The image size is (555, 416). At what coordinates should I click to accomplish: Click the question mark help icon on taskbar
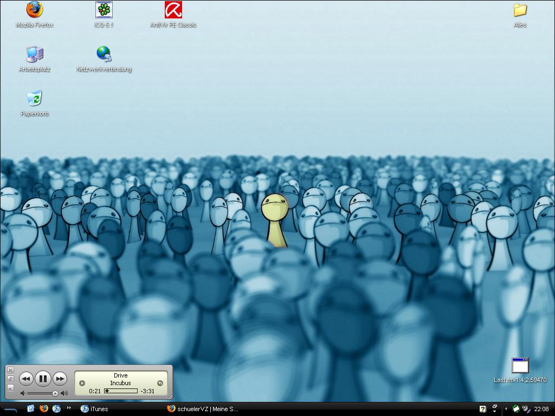click(483, 409)
